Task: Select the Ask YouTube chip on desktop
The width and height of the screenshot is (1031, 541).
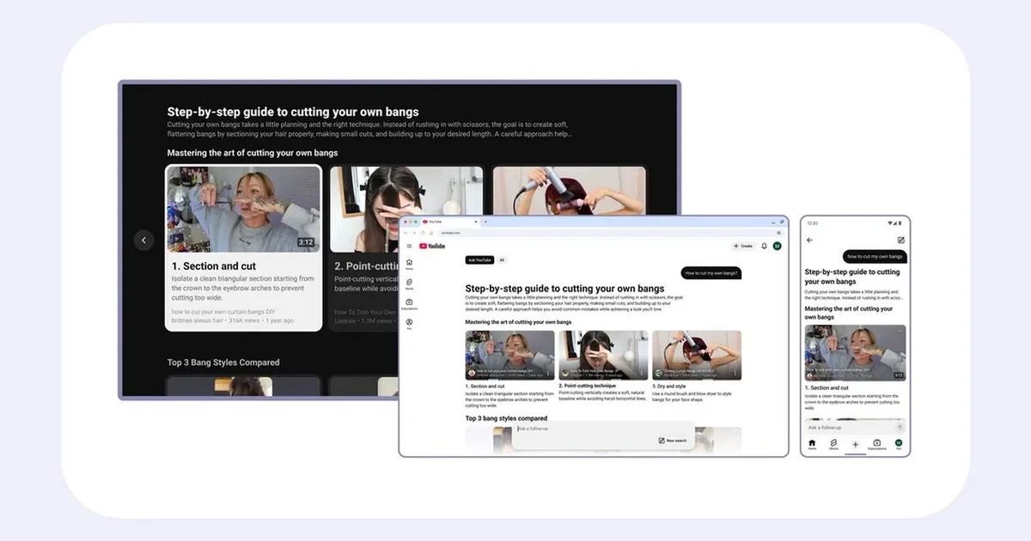Action: pos(479,259)
